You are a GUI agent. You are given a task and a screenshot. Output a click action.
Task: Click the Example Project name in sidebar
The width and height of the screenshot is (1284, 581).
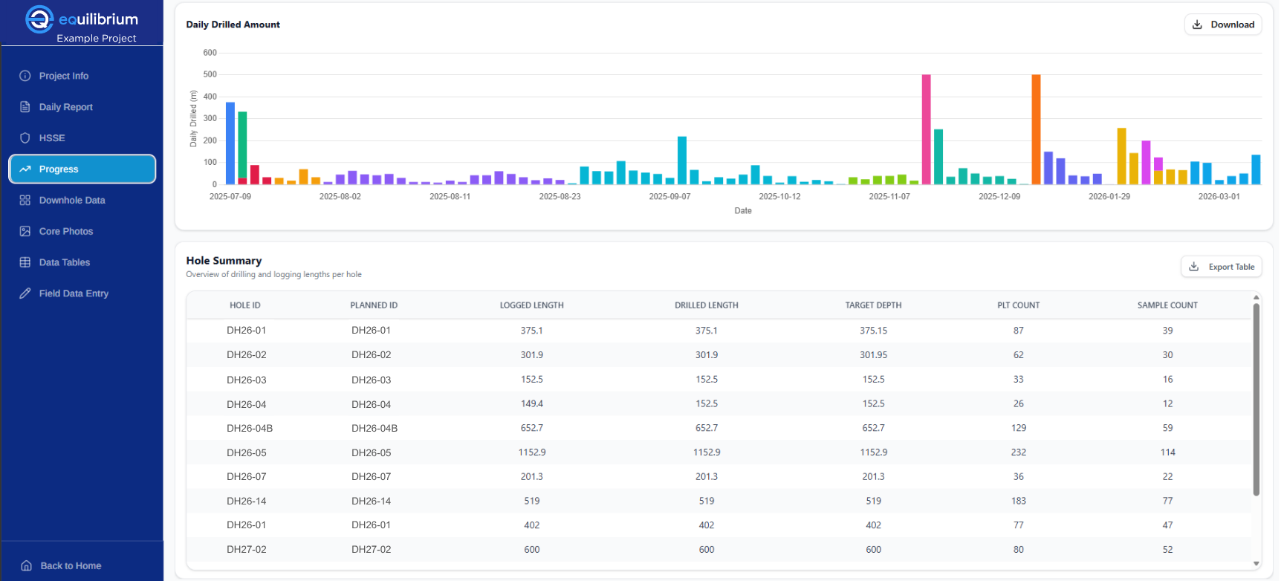tap(97, 39)
